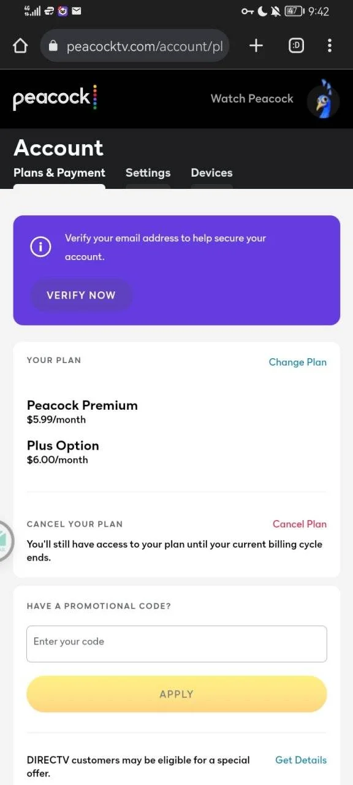Tap the browser home icon
353x785 pixels.
[20, 46]
